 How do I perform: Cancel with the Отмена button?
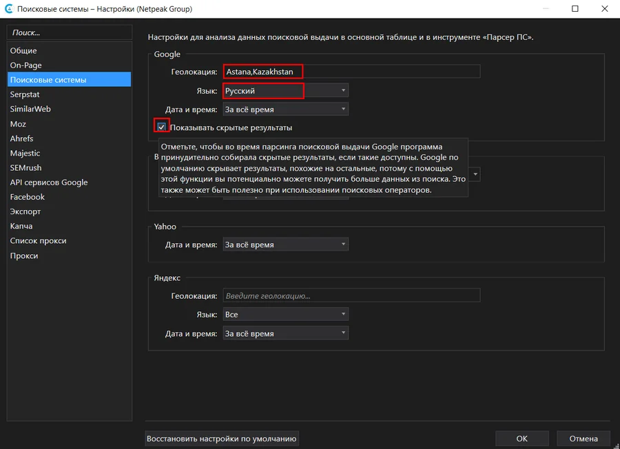[583, 439]
